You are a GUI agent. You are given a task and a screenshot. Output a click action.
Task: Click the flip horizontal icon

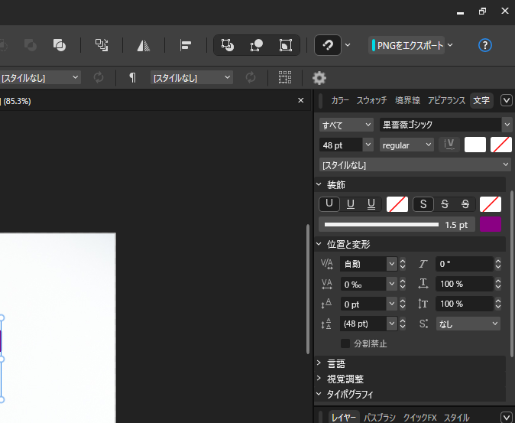144,45
